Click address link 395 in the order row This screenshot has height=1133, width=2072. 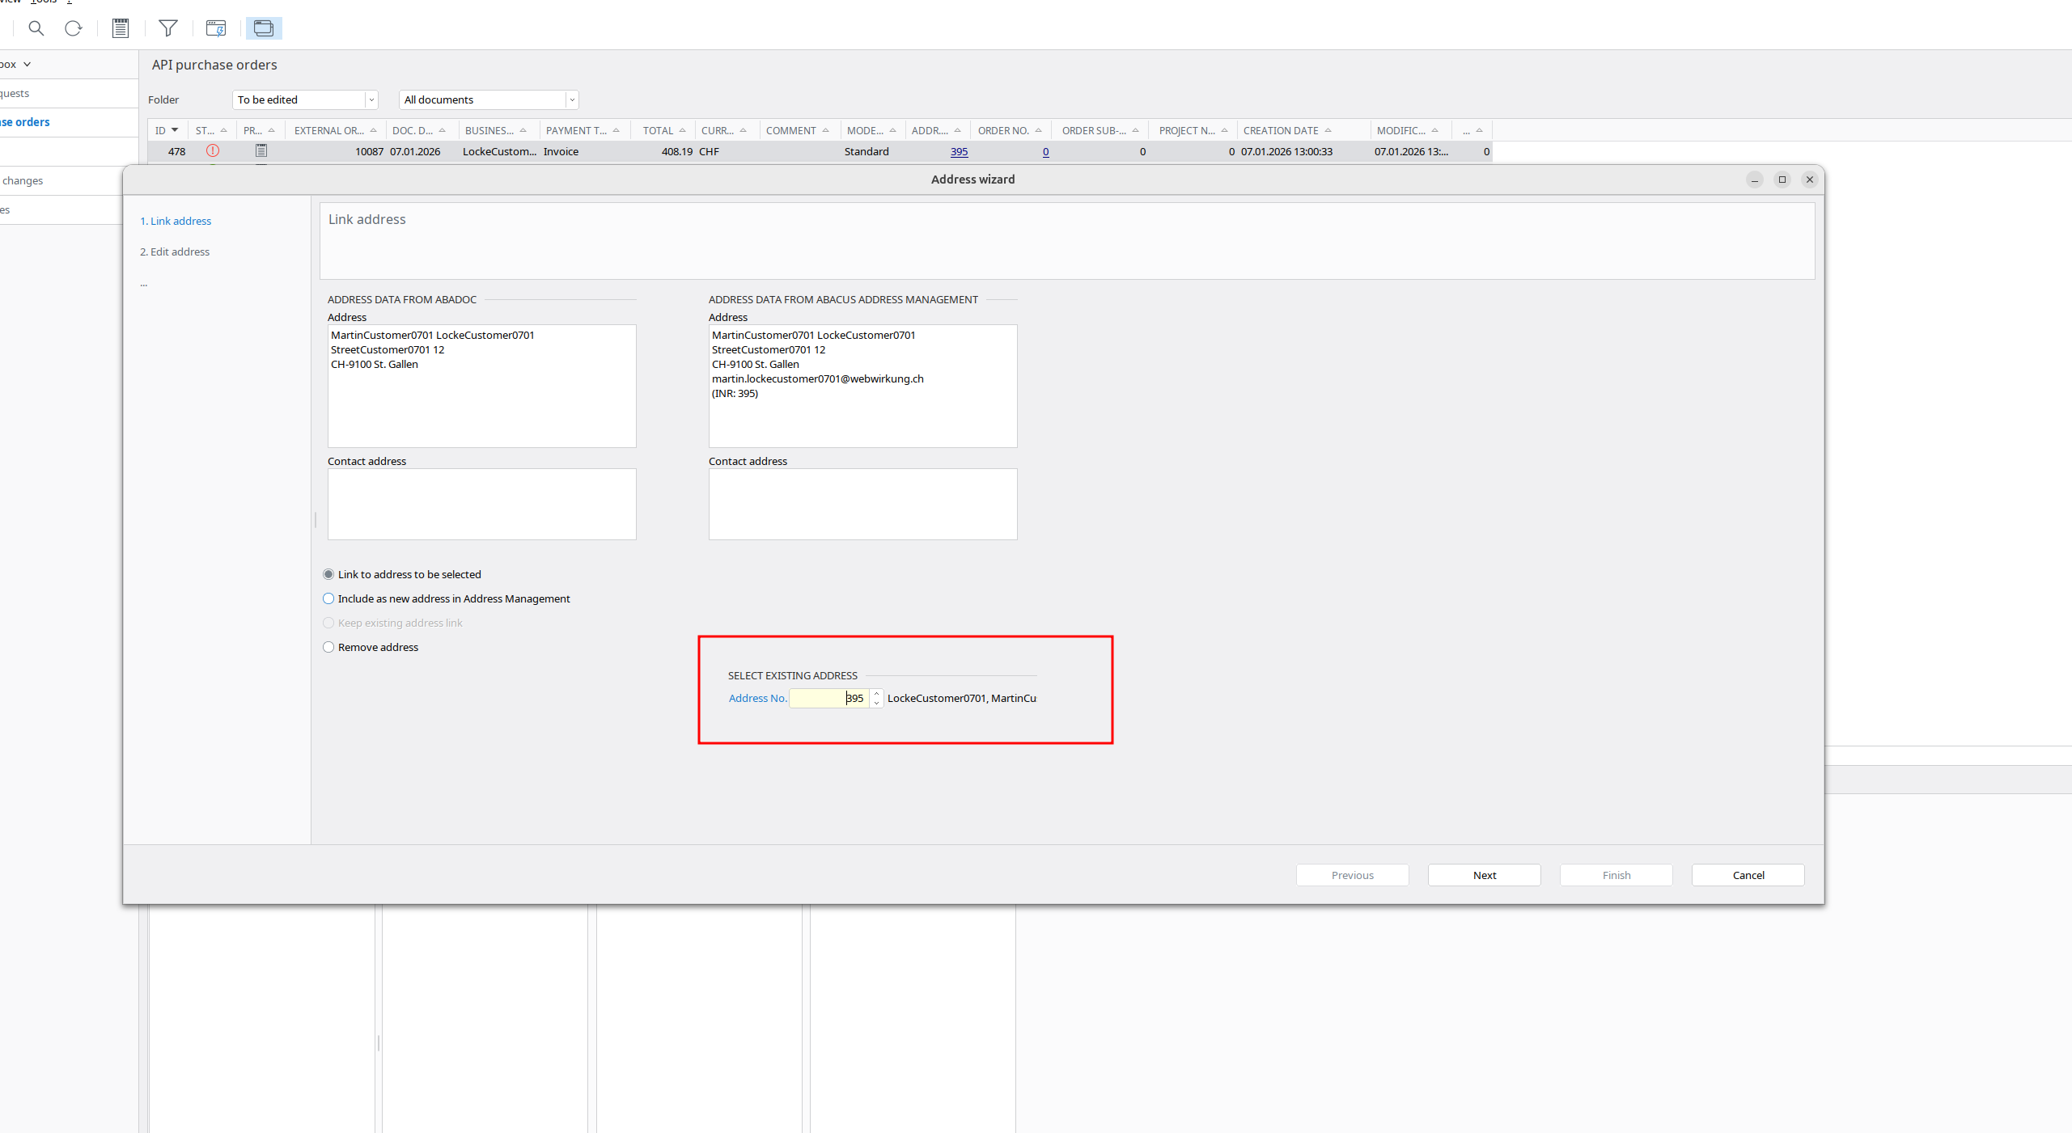[959, 151]
